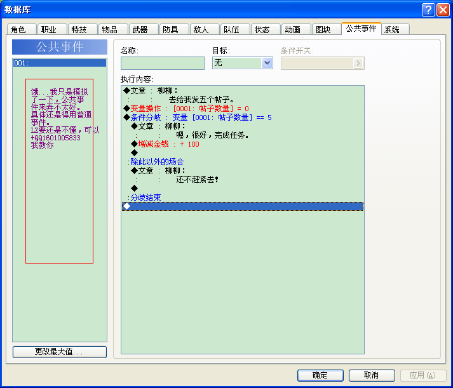Select the 条件分歧 command line
Screen dimensions: 453x388
tap(243, 117)
